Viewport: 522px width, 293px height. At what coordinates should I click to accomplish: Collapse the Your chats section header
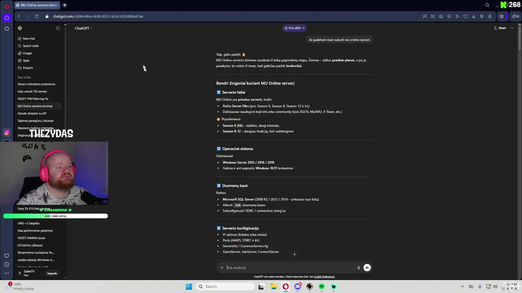point(24,77)
